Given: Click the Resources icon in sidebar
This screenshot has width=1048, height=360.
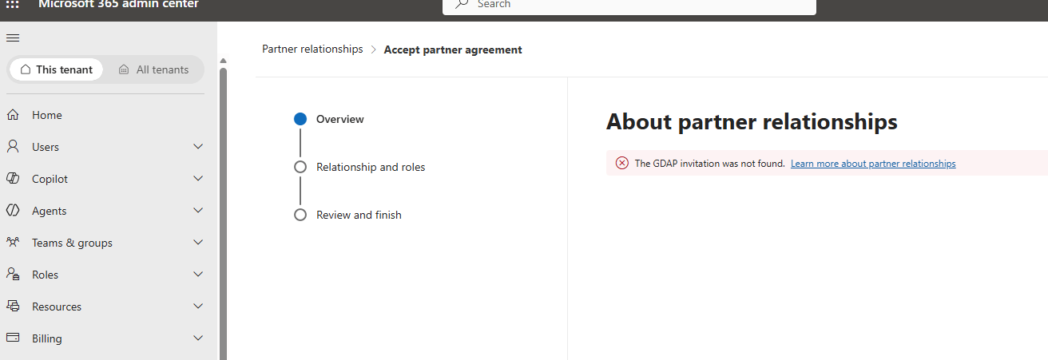Looking at the screenshot, I should pos(13,307).
